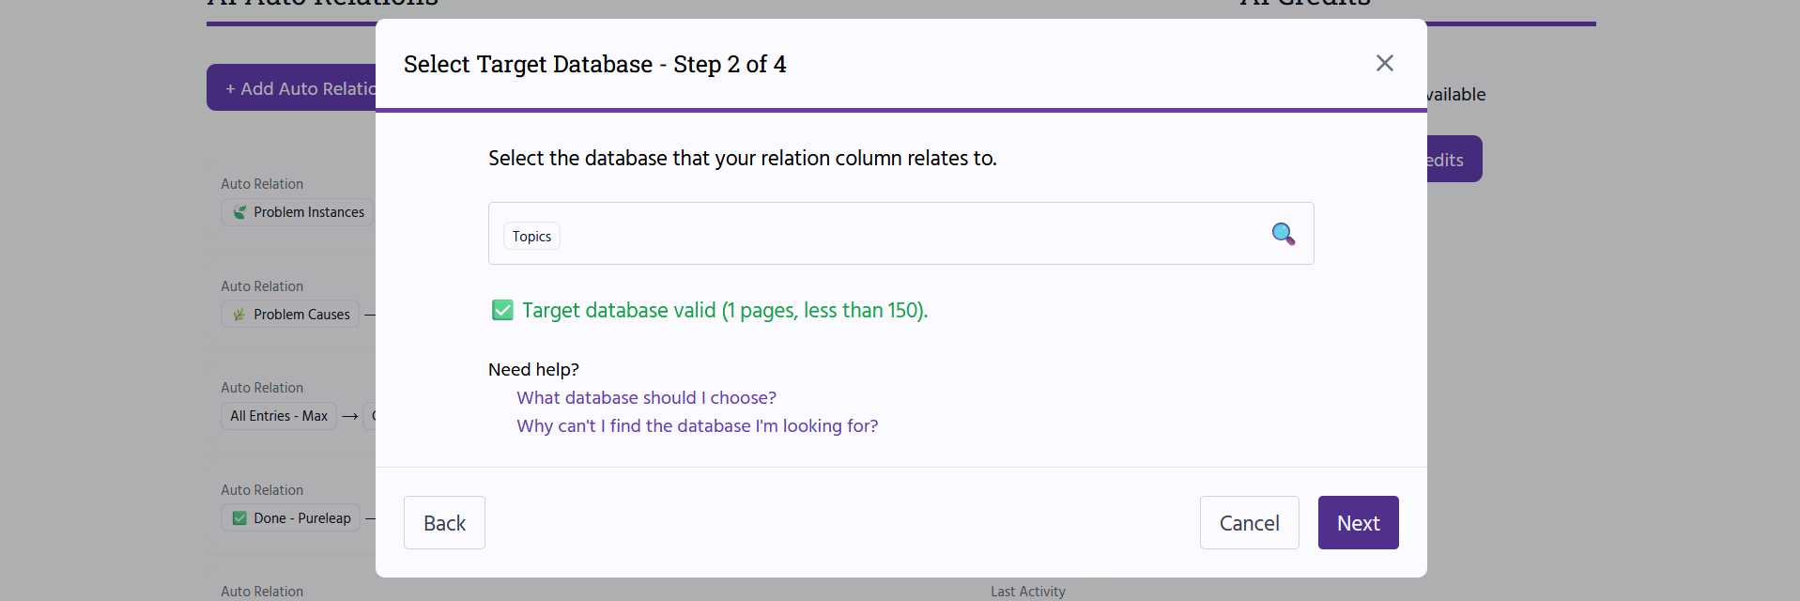Click the Last Activity label
The image size is (1800, 601).
pyautogui.click(x=1027, y=592)
